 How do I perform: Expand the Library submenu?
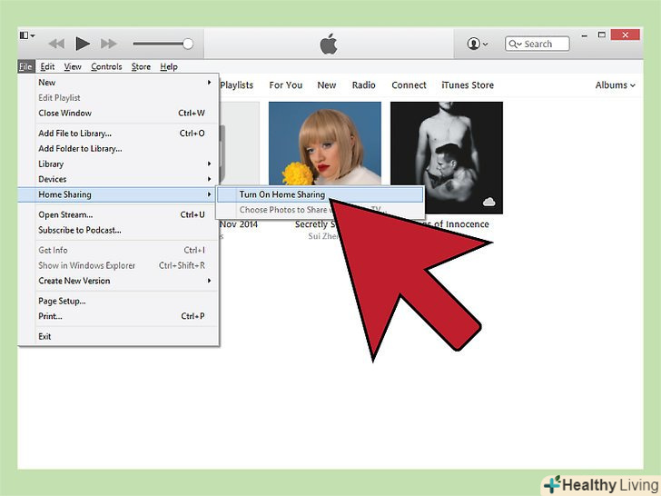tap(118, 164)
